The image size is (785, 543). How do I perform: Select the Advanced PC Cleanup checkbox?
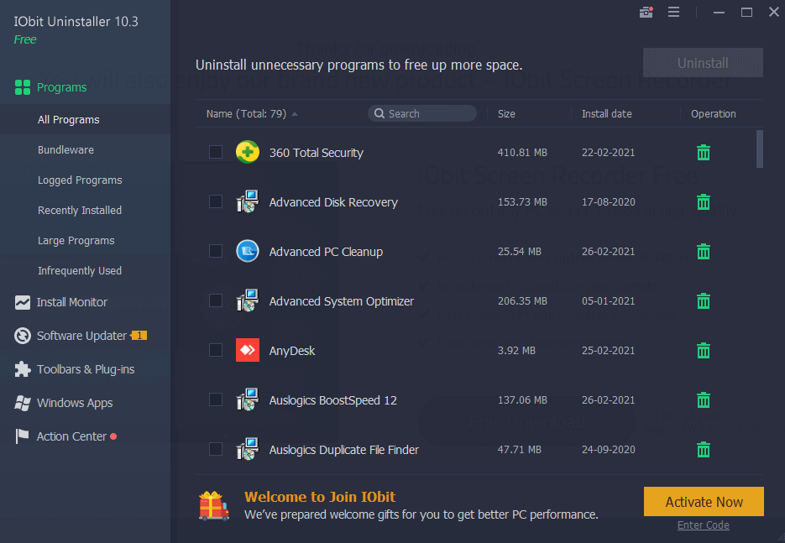coord(216,251)
